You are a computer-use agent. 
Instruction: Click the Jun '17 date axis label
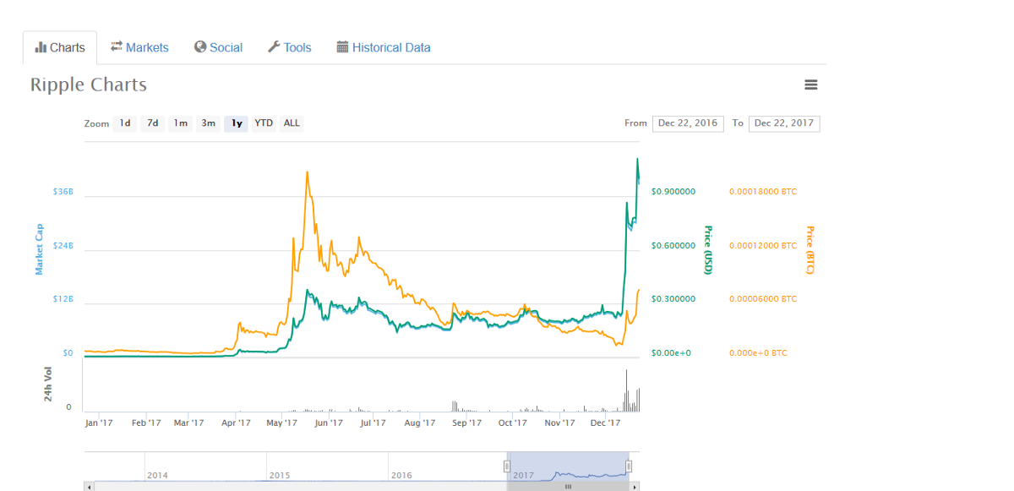pyautogui.click(x=329, y=423)
